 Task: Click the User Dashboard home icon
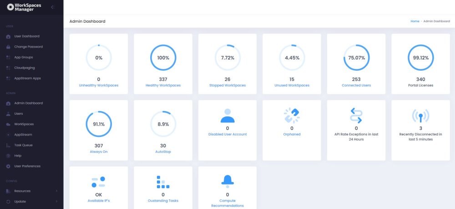pyautogui.click(x=8, y=36)
